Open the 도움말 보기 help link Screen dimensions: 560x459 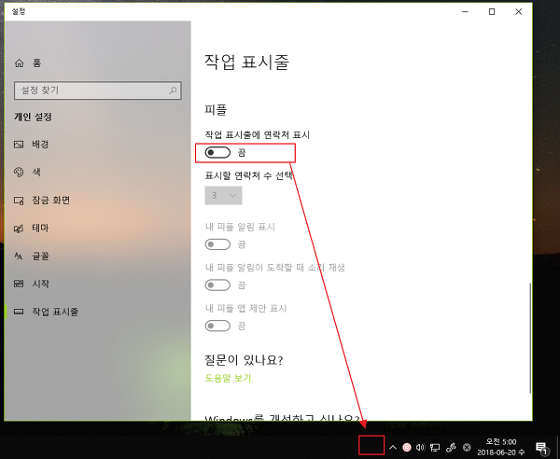click(228, 378)
